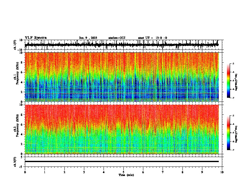Click the "-7" label on ch.1 color scale
This screenshot has height=193, width=250.
click(x=233, y=98)
